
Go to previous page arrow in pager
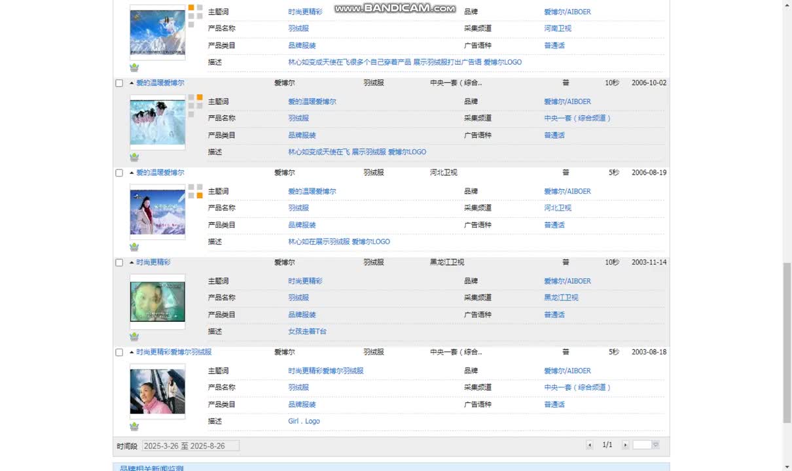coord(590,445)
